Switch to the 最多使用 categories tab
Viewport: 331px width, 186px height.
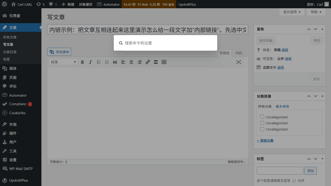[282, 106]
